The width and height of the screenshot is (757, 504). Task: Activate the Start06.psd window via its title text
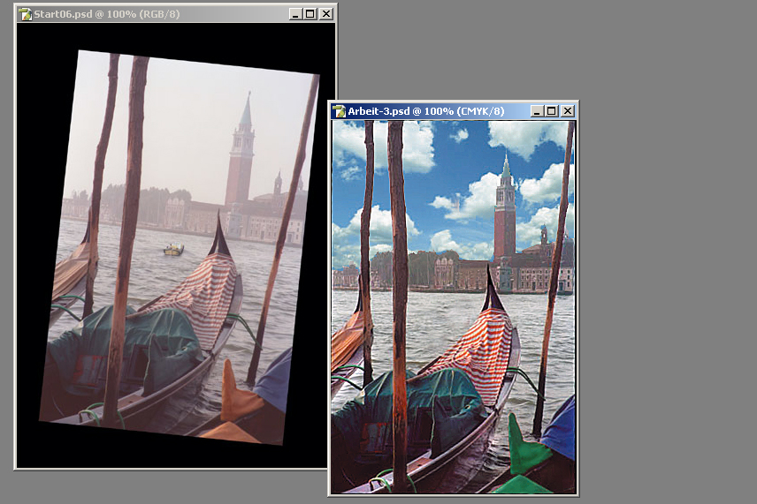pos(106,14)
